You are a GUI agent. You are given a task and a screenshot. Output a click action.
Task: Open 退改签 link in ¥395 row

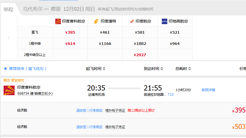(81, 111)
